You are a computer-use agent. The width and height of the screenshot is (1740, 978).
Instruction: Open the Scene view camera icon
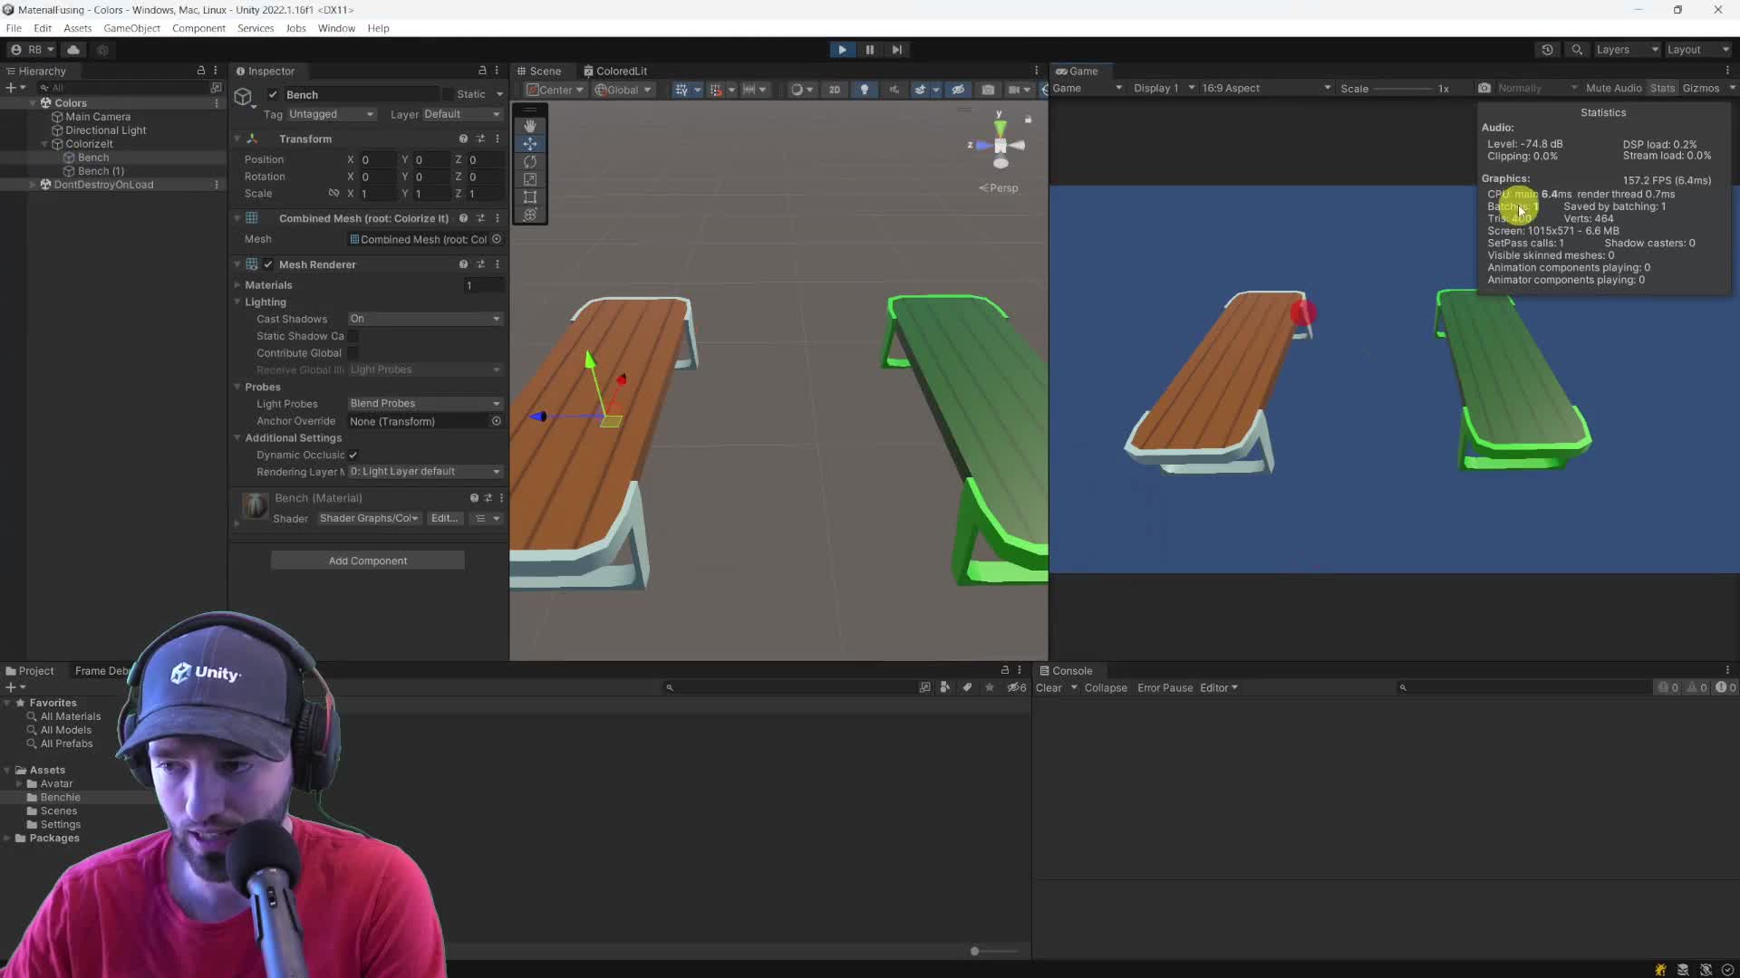click(989, 89)
